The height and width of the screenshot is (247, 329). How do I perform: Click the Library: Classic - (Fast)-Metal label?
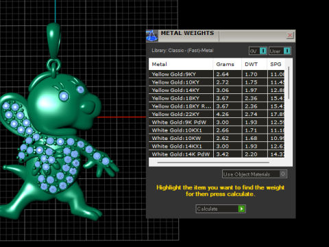(x=182, y=50)
